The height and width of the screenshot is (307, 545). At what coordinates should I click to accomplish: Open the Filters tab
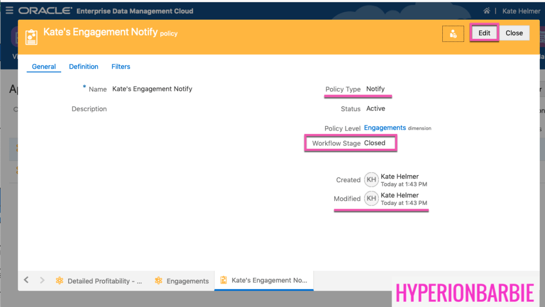coord(121,66)
